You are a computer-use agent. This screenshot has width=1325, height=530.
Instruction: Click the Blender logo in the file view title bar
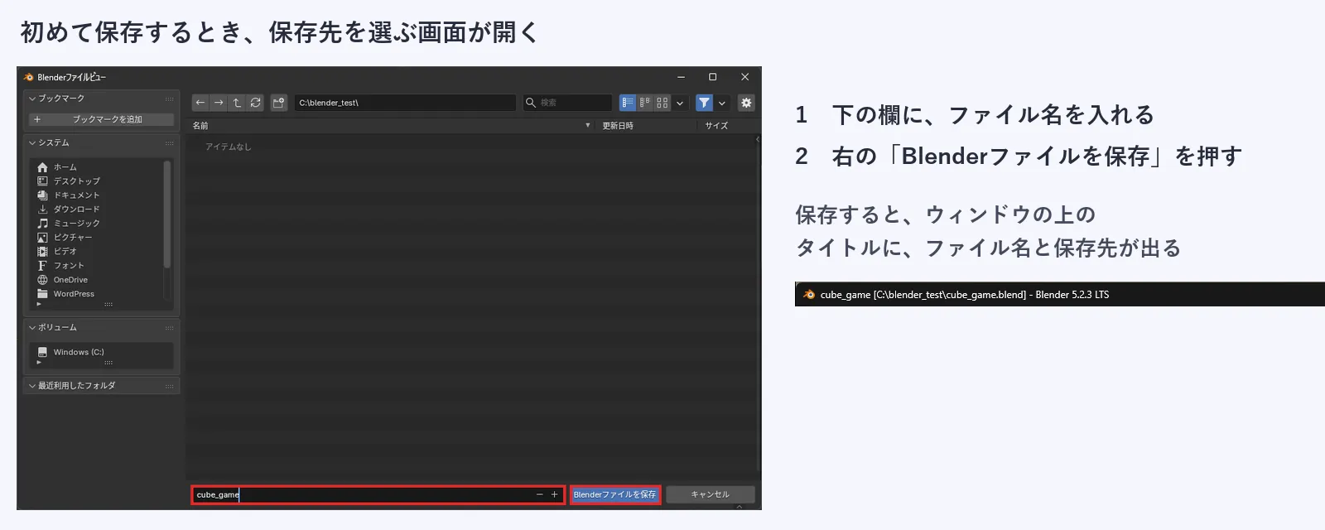28,77
